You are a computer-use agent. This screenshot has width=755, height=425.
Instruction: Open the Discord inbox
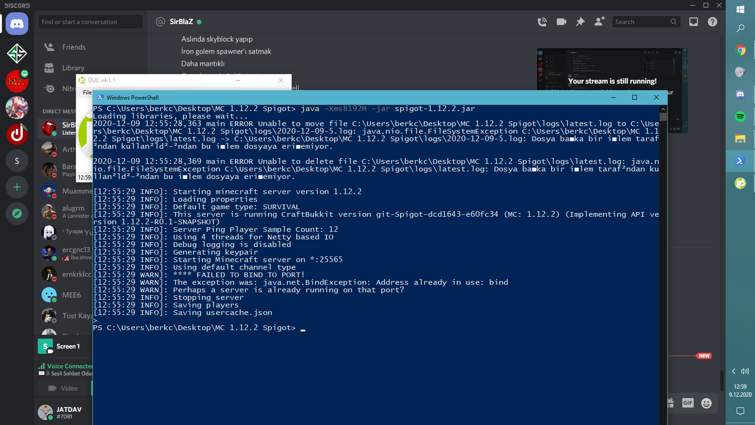point(694,22)
